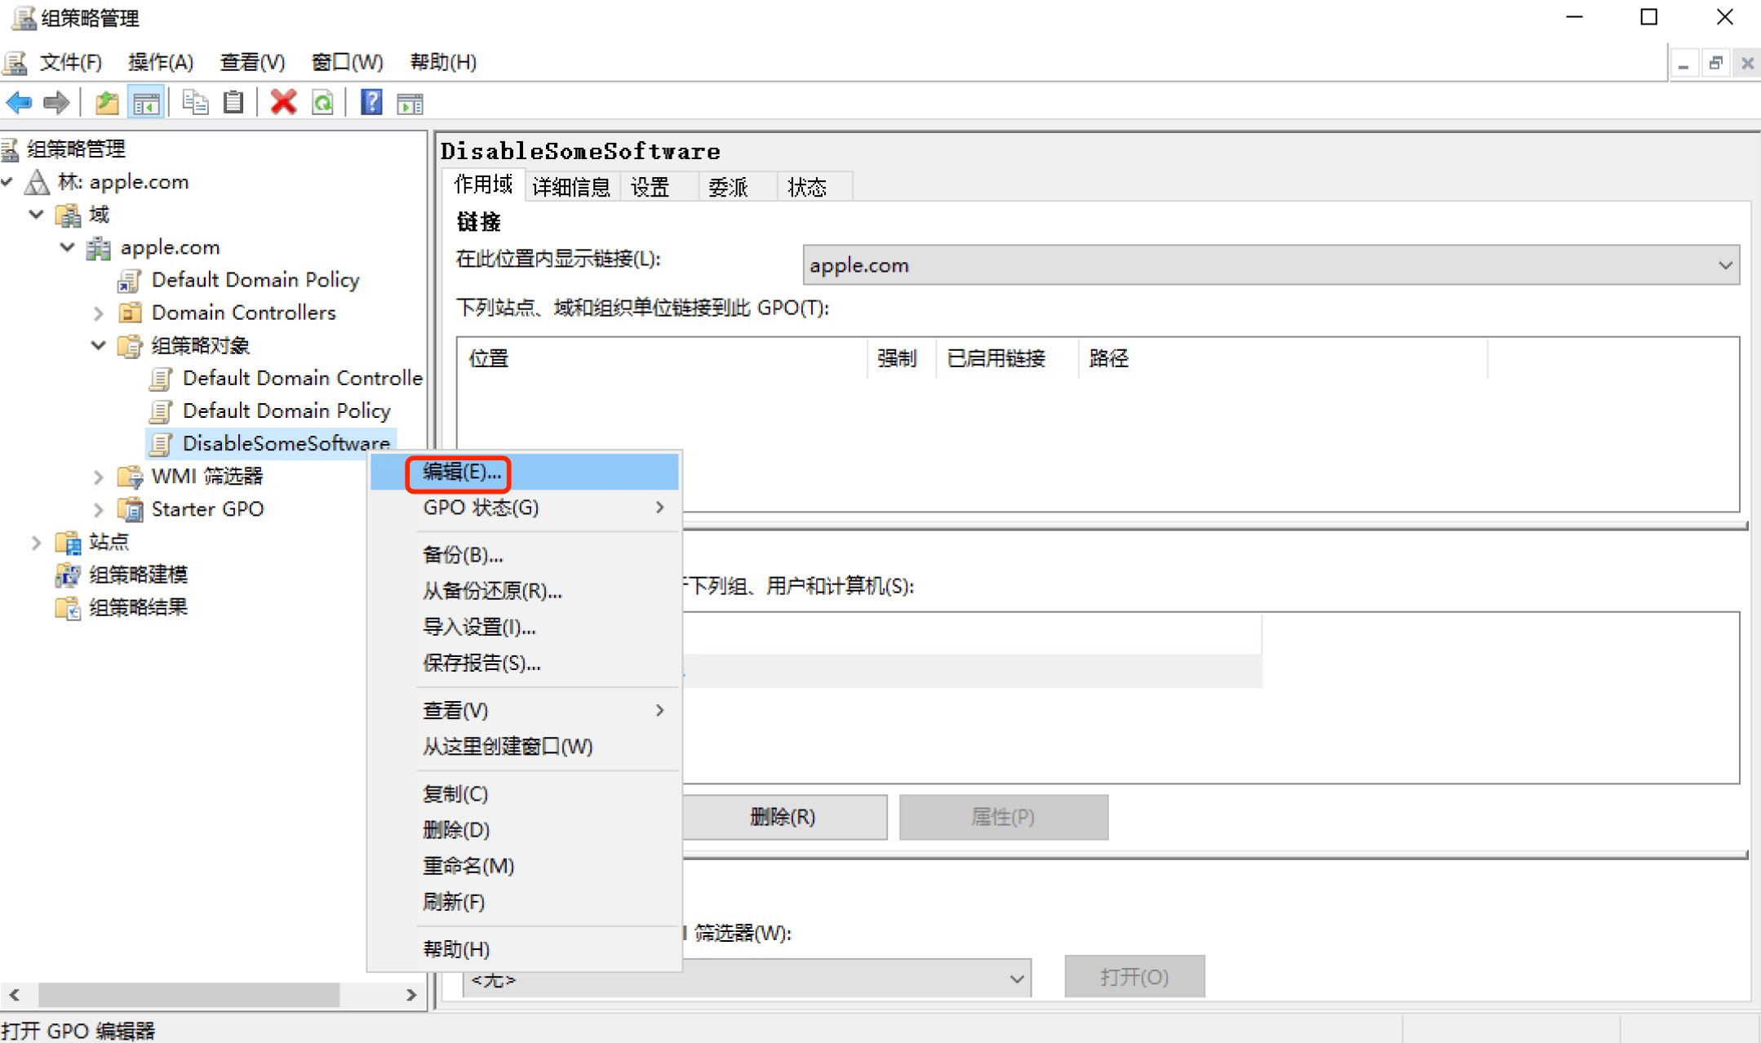Click the 删除(R) button
Image resolution: width=1761 pixels, height=1043 pixels.
point(782,817)
